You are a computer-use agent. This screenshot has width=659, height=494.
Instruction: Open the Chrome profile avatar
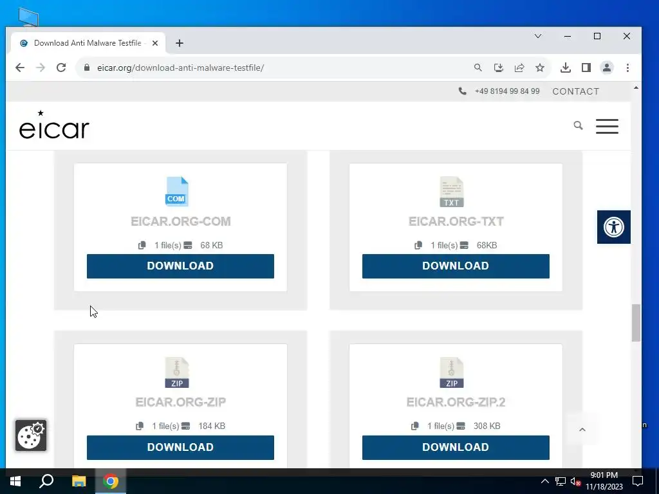tap(606, 68)
